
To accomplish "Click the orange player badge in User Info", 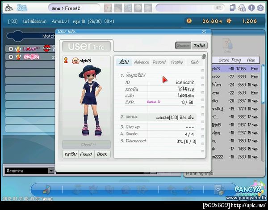I will click(x=66, y=60).
